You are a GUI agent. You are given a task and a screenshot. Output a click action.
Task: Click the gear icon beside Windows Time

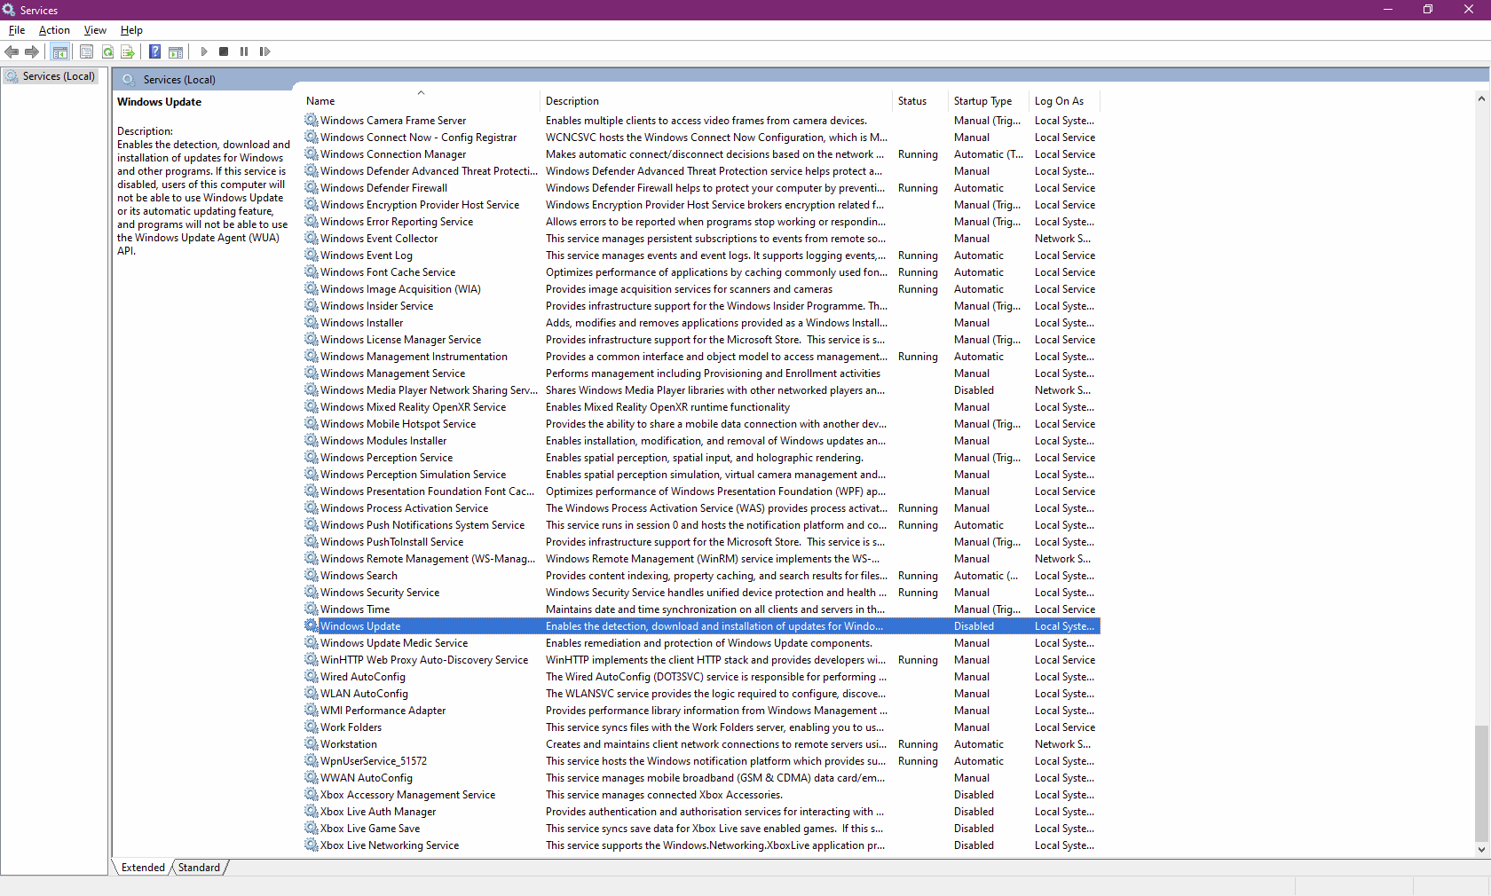coord(312,609)
